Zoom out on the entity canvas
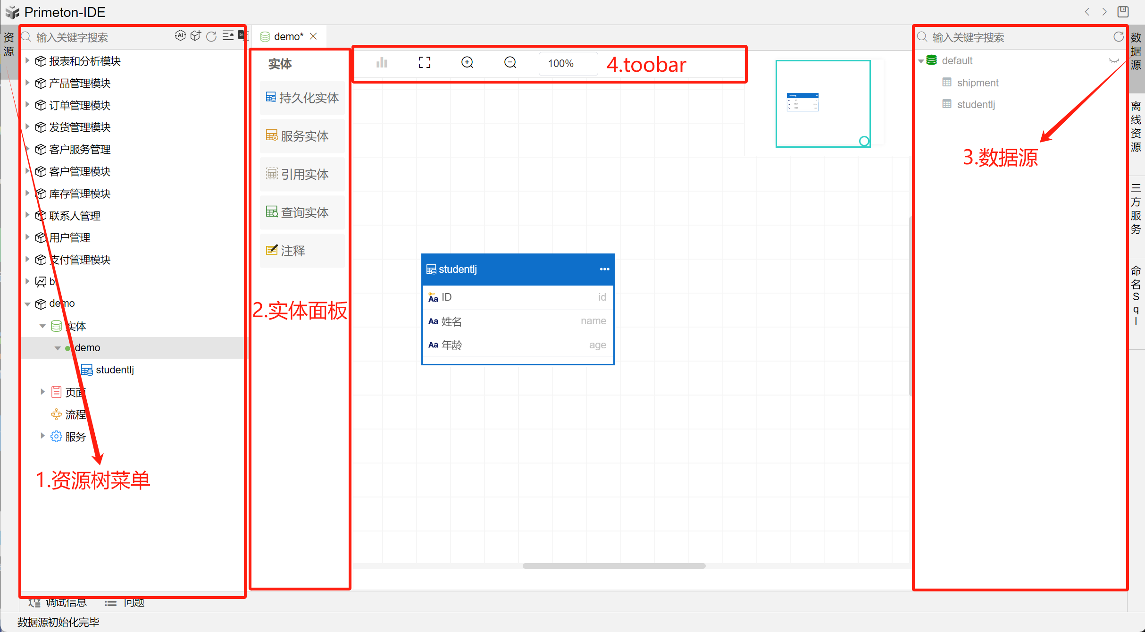The width and height of the screenshot is (1145, 632). (x=510, y=63)
